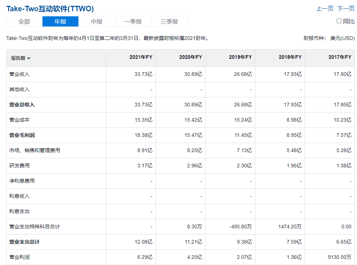Click the 2020年FY column header
This screenshot has width=357, height=265.
click(x=191, y=57)
